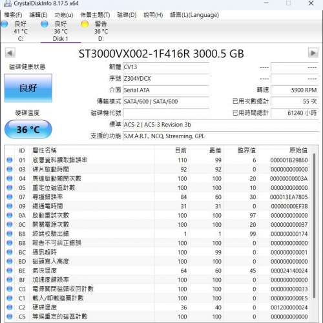Click the power on hours 61240 小時 field

(295, 113)
